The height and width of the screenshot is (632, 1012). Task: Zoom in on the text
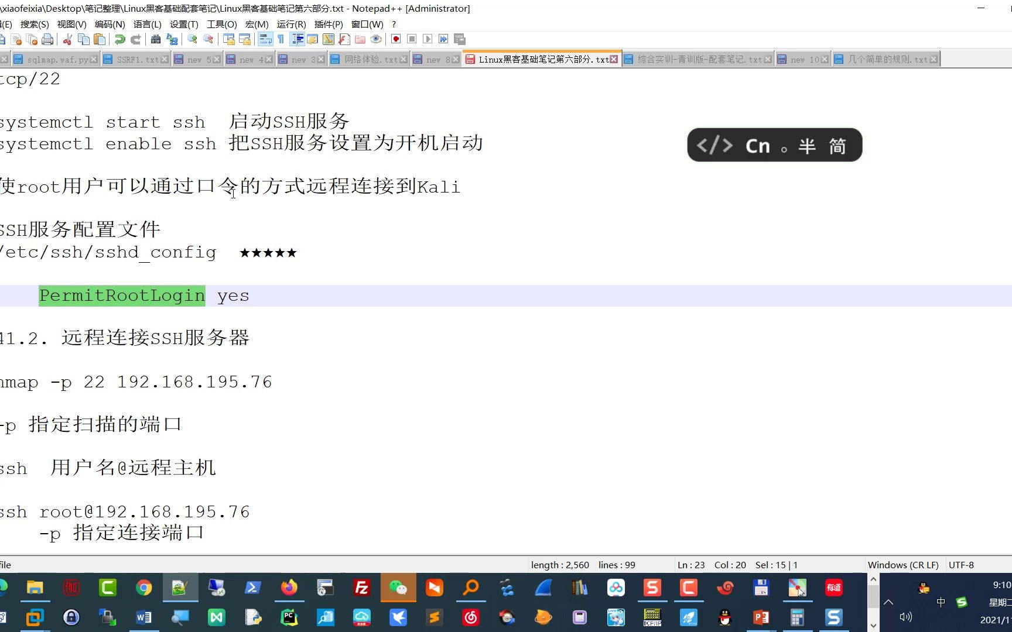click(x=192, y=39)
